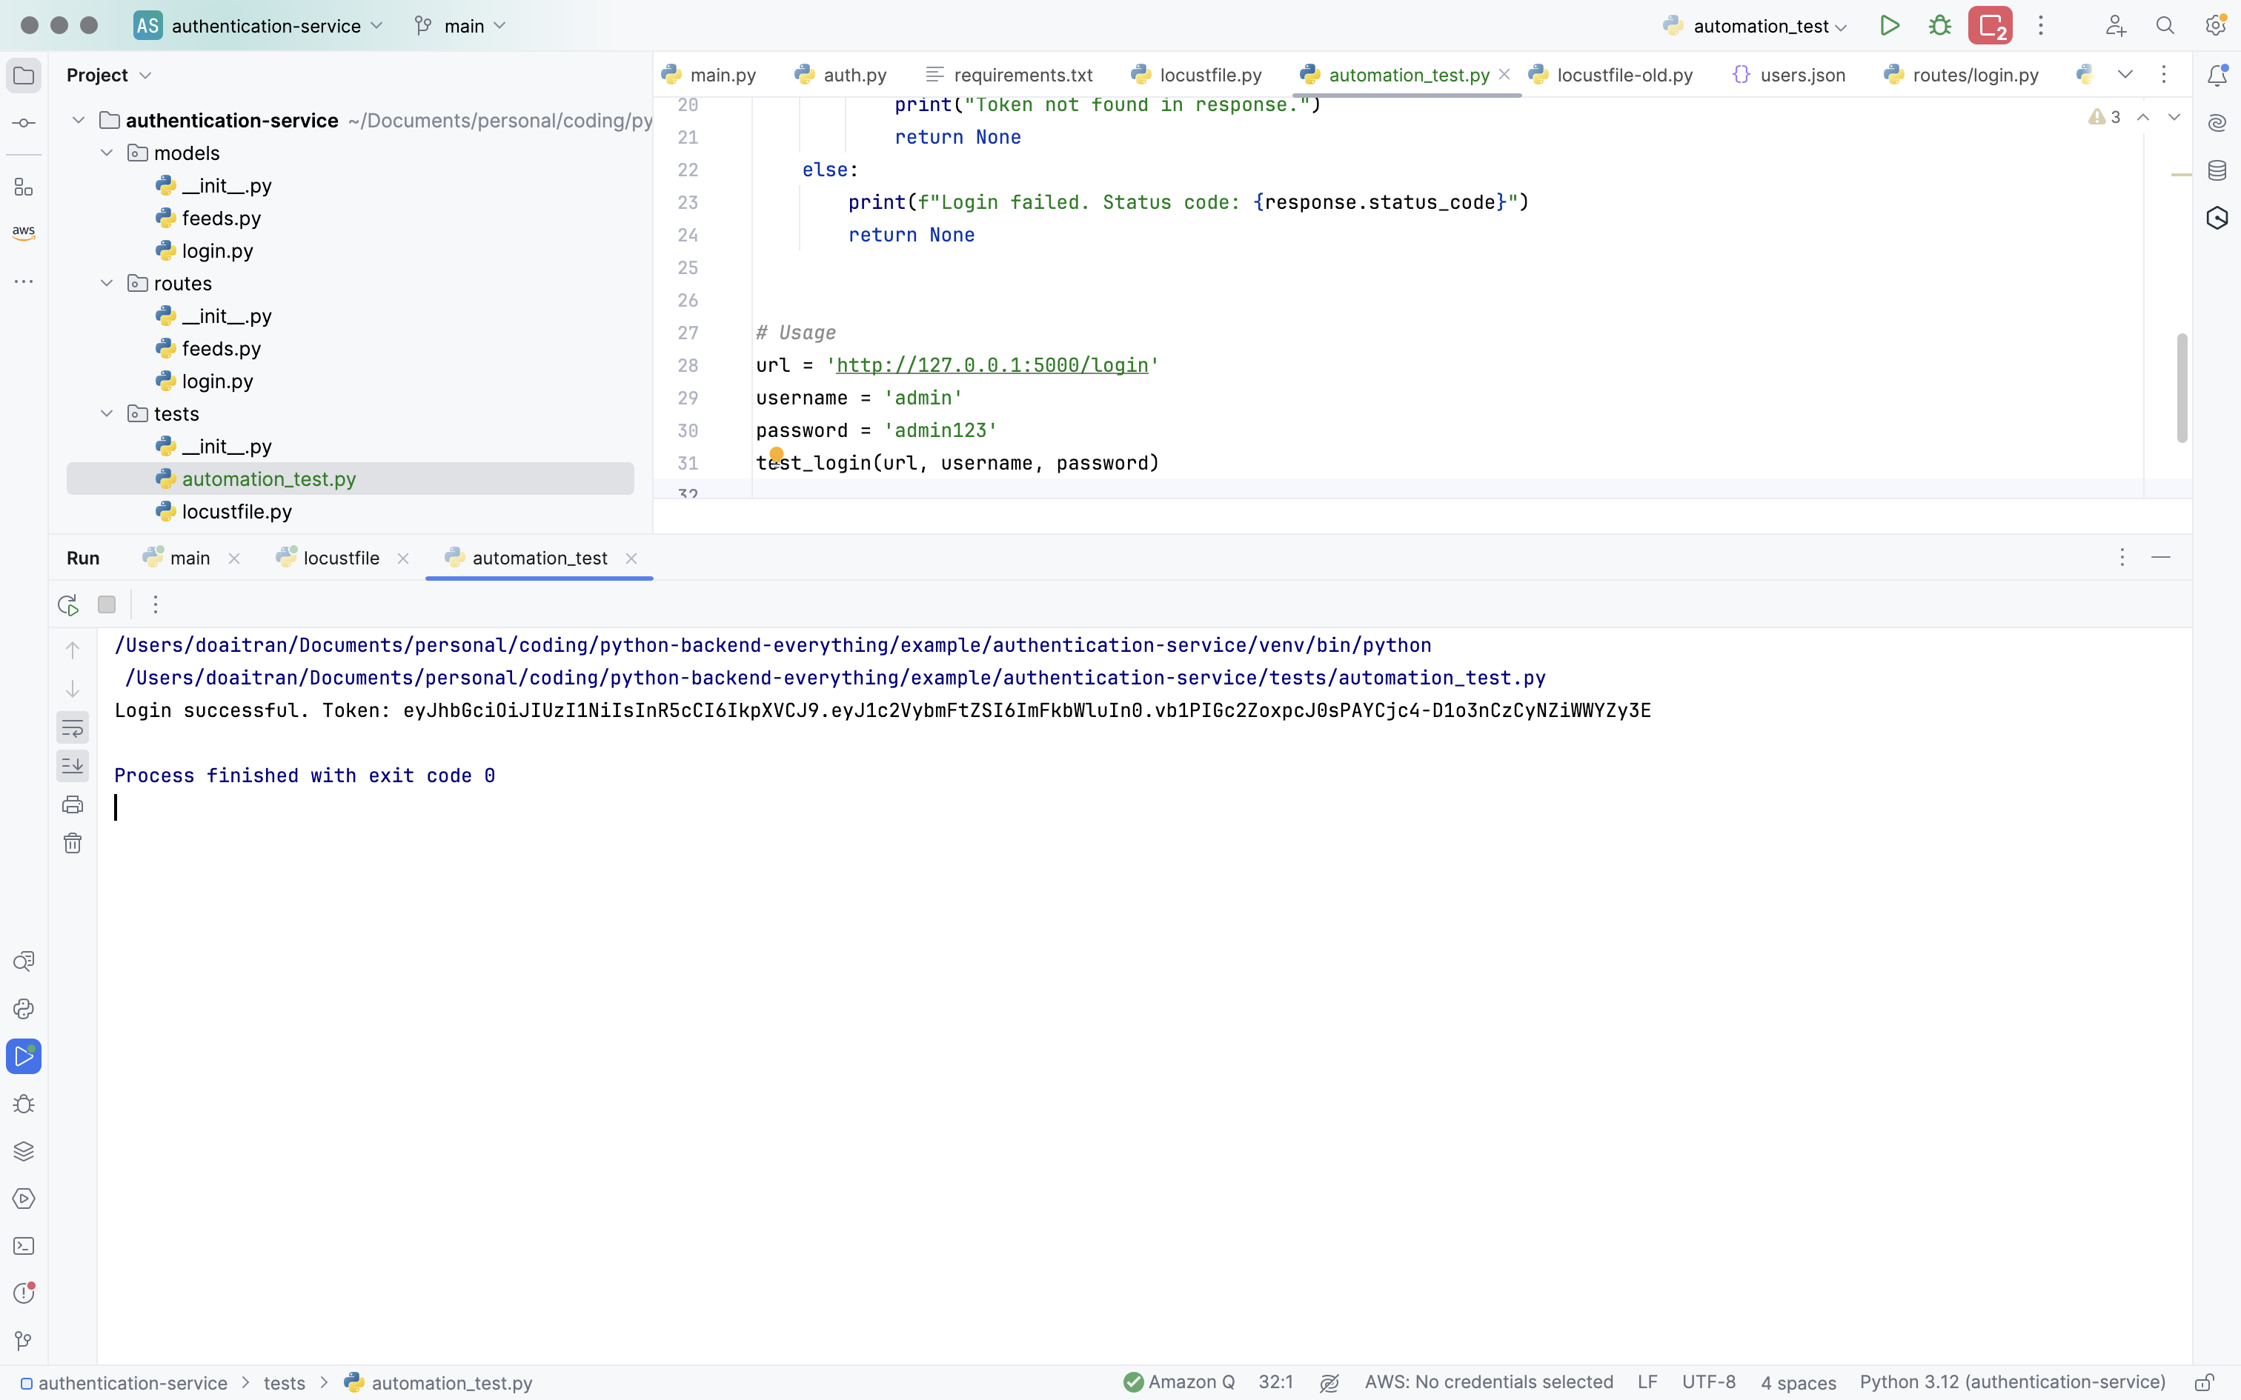The width and height of the screenshot is (2241, 1400).
Task: Clear console output with the trash icon
Action: pyautogui.click(x=72, y=844)
